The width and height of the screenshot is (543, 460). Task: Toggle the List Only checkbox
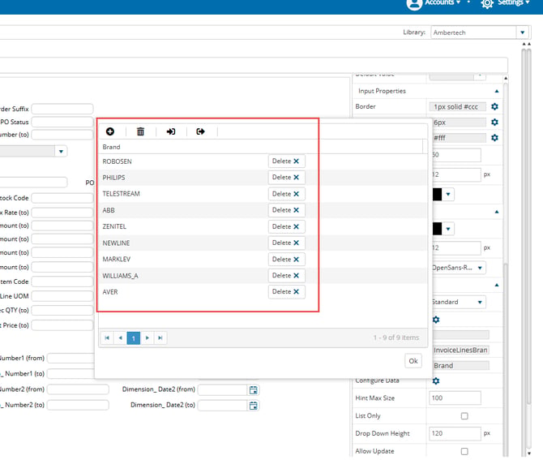pos(464,416)
